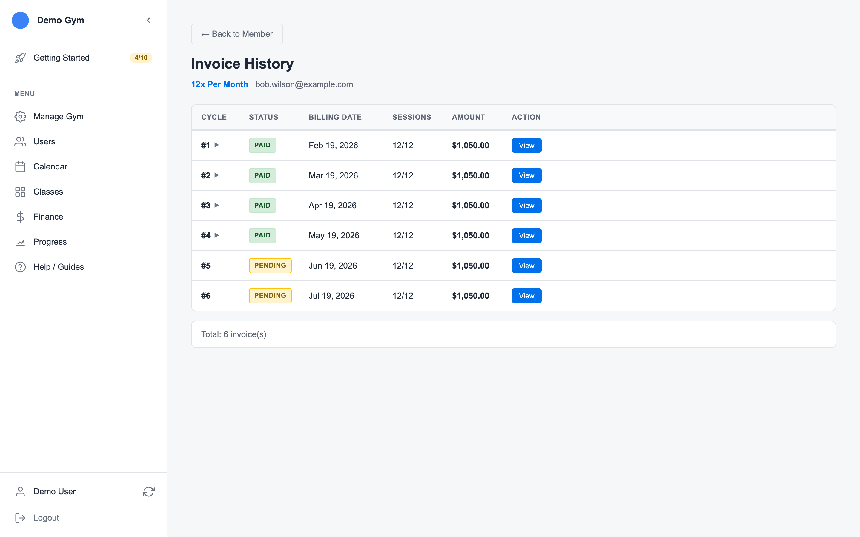
Task: Click the Invoice History heading
Action: coord(242,64)
